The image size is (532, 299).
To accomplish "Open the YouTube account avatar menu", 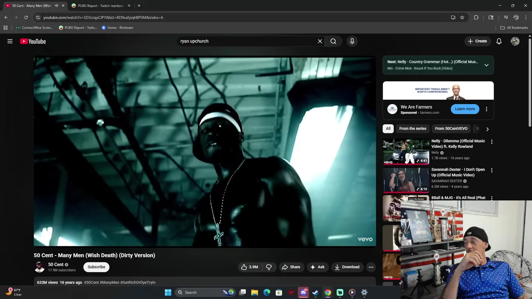I will [515, 41].
